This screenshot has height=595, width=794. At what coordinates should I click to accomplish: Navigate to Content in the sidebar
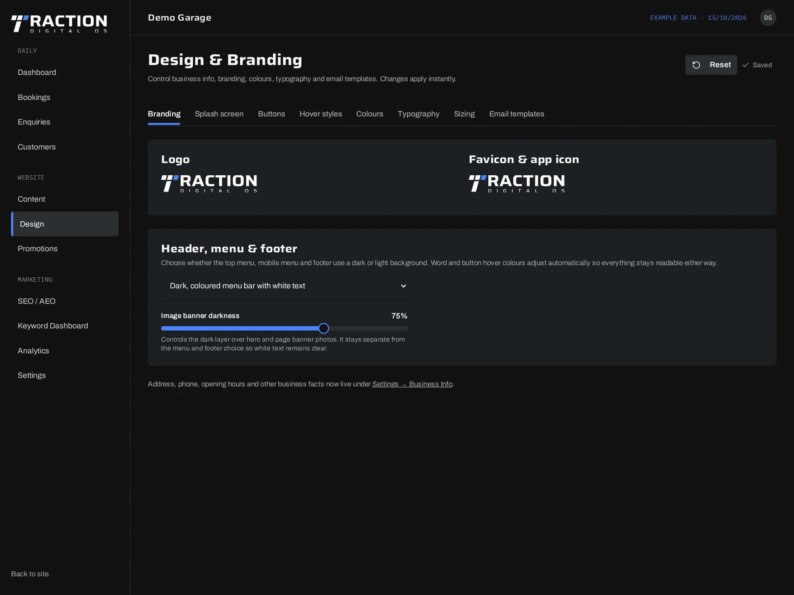[x=65, y=199]
